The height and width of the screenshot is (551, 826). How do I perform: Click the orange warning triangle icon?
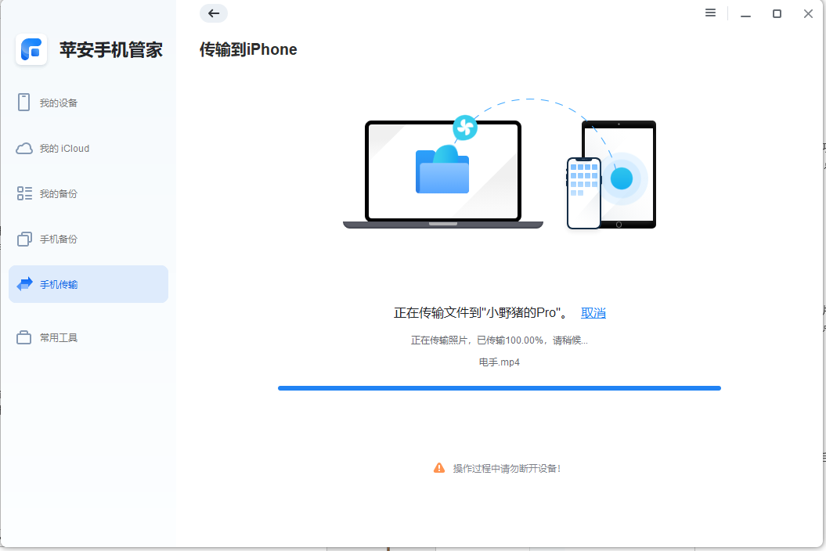[x=439, y=468]
